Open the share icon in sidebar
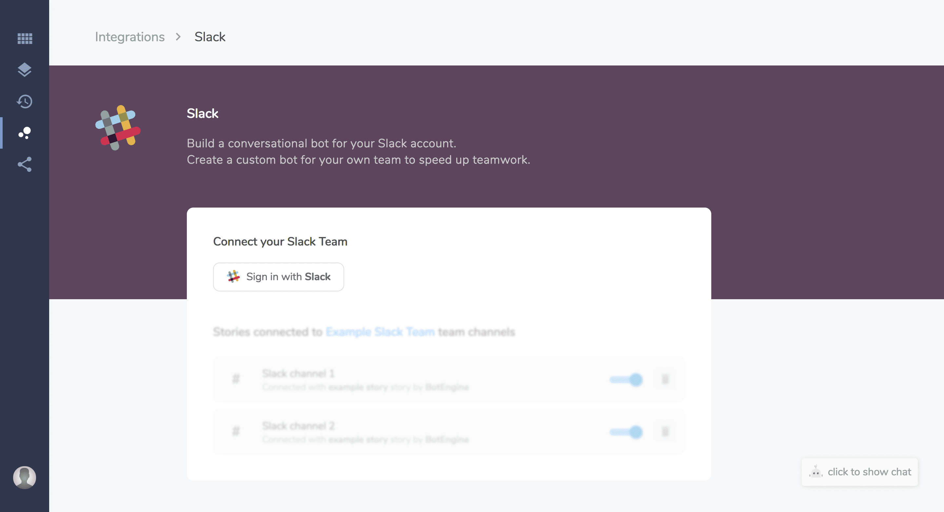944x512 pixels. (x=25, y=164)
